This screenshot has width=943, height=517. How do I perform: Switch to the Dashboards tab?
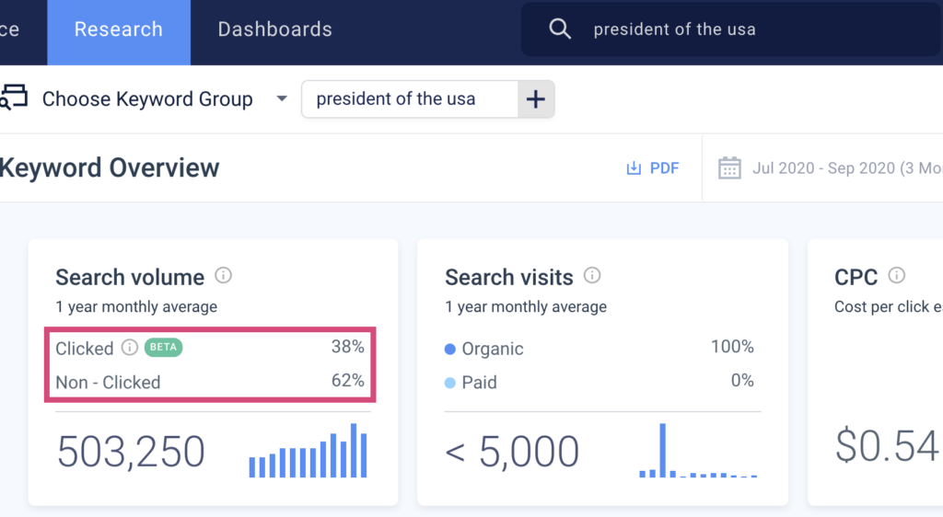(x=274, y=29)
